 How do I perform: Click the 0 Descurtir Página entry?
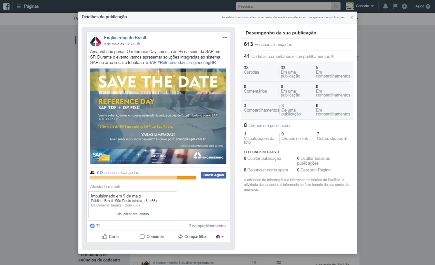tap(314, 170)
